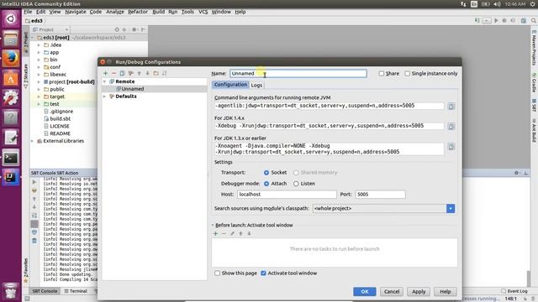Switch to Configuration tab
The width and height of the screenshot is (538, 302).
[x=230, y=85]
